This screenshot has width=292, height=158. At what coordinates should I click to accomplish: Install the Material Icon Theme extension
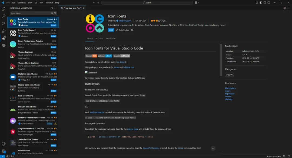click(54, 80)
